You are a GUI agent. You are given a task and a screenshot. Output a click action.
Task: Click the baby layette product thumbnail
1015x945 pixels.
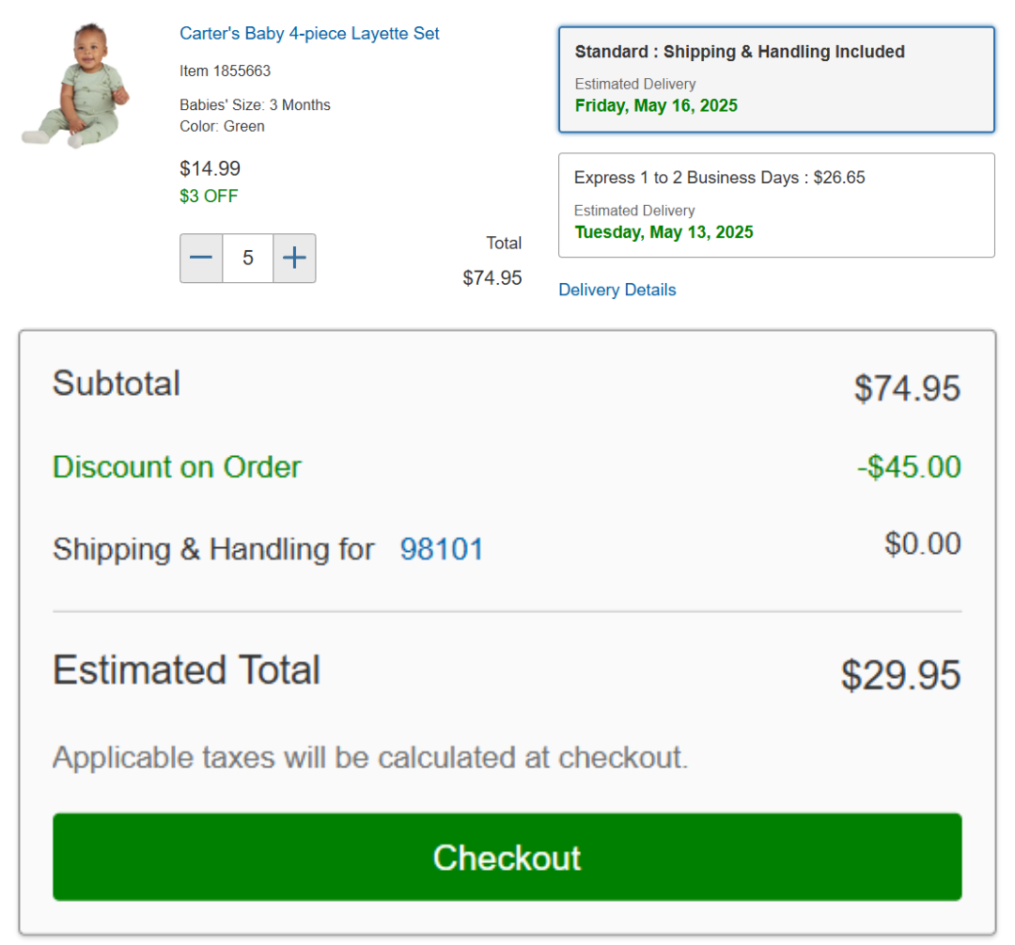[76, 85]
